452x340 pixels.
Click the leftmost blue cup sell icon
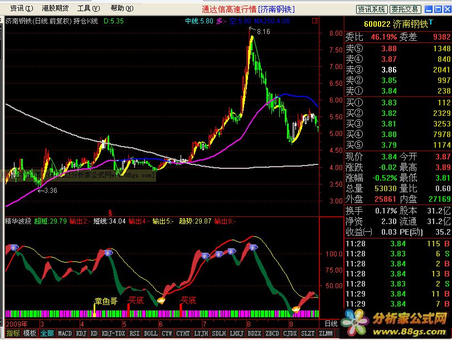tap(14, 247)
